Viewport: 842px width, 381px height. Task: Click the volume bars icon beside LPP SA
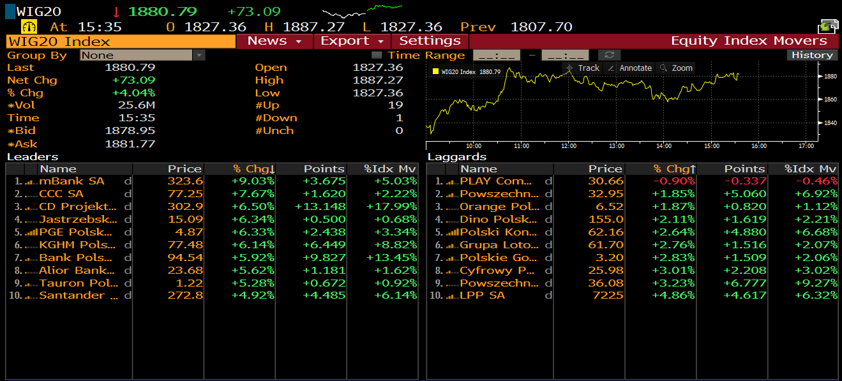pos(453,296)
